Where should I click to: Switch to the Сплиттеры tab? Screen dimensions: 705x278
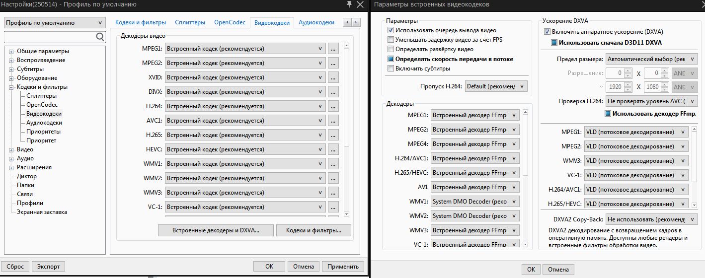pyautogui.click(x=190, y=23)
